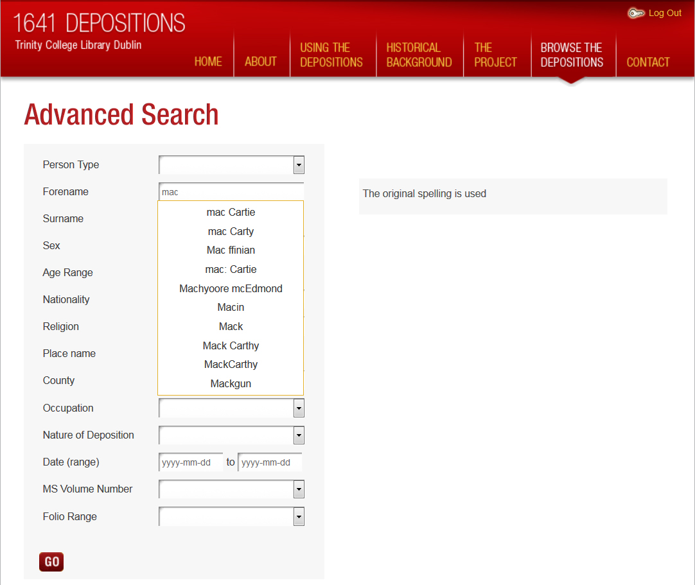Open Historical Background section
The image size is (695, 585).
pos(419,55)
